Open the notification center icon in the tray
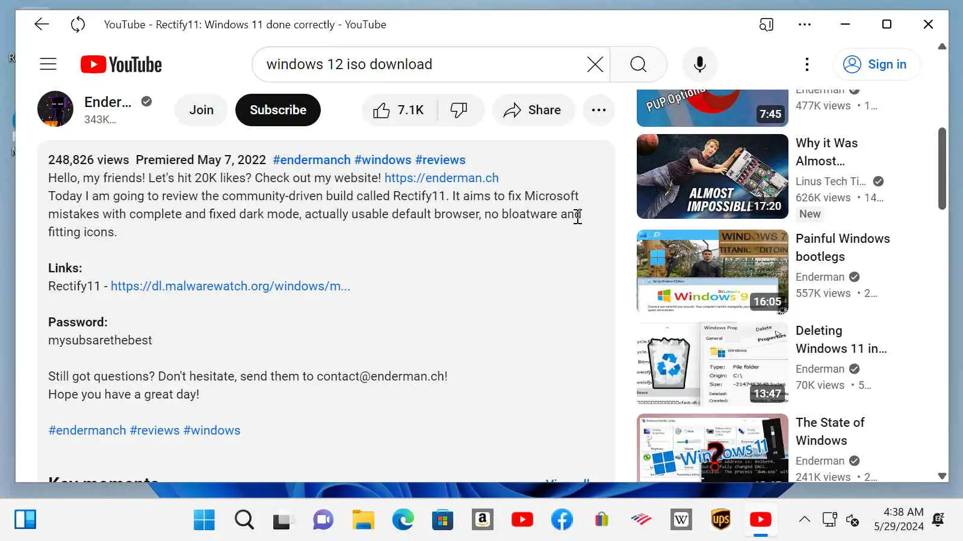The height and width of the screenshot is (541, 963). coord(938,519)
